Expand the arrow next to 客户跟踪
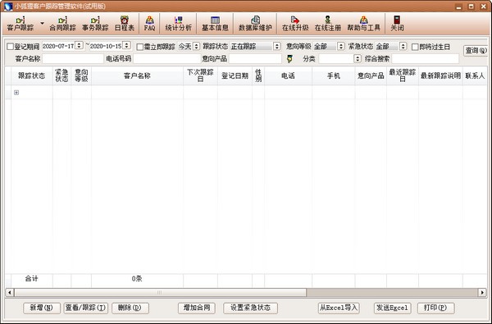 click(42, 24)
